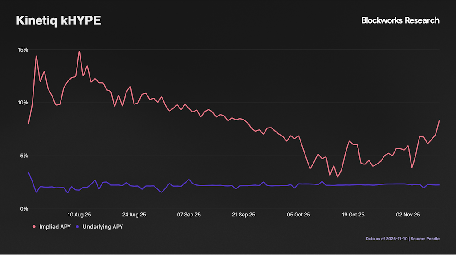
Task: Toggle the Implied APY legend label
Action: 55,227
